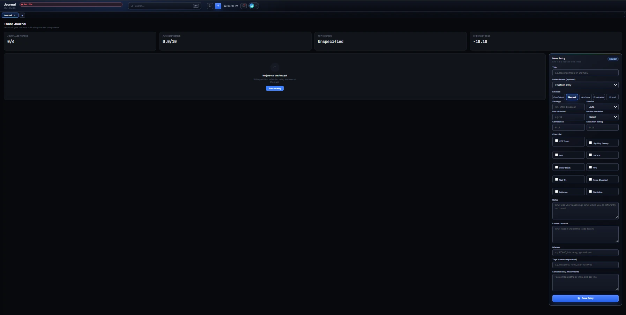Close the Journal tab with its x
626x315 pixels.
(x=15, y=15)
